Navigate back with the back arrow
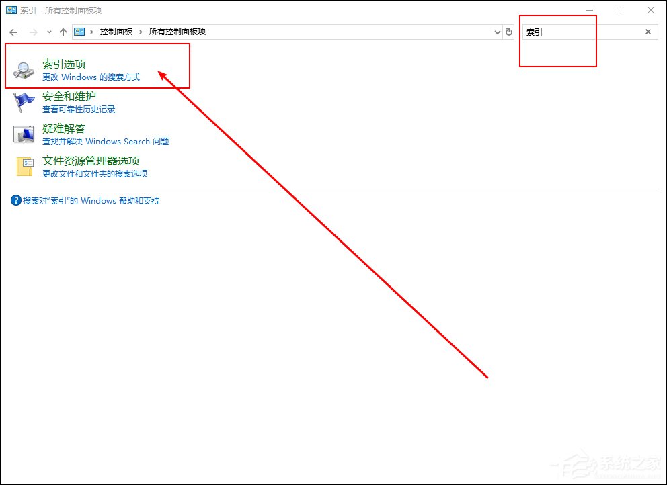Viewport: 667px width, 485px height. coord(13,31)
